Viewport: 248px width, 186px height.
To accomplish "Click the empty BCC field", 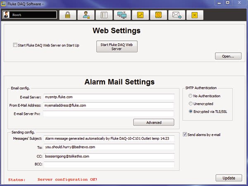I will point(109,165).
